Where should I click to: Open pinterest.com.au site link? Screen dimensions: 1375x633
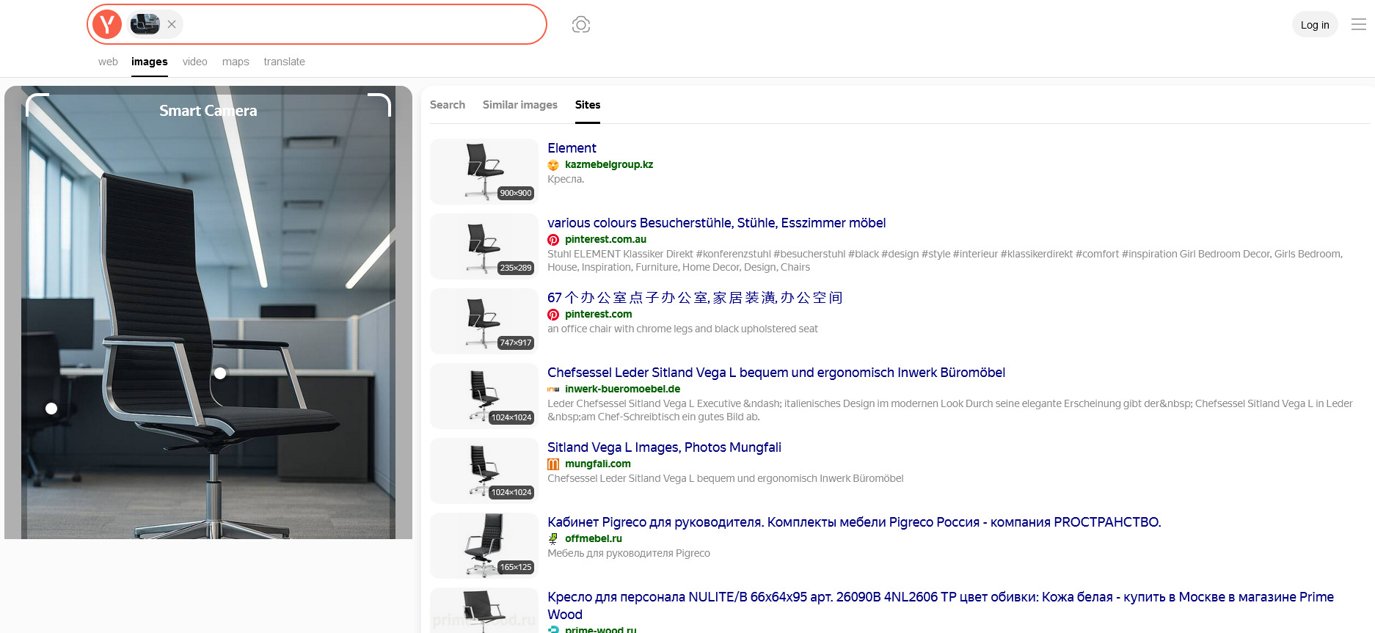pyautogui.click(x=605, y=239)
